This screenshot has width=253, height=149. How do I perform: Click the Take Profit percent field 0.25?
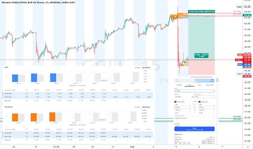[x=182, y=113]
